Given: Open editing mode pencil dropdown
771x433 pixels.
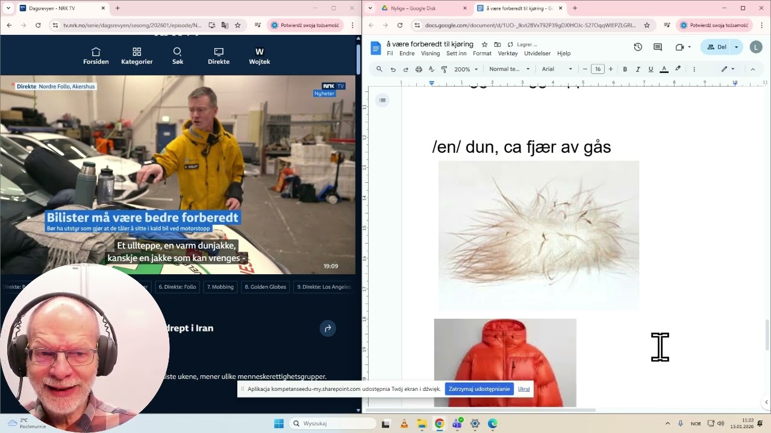Looking at the screenshot, I should (728, 69).
